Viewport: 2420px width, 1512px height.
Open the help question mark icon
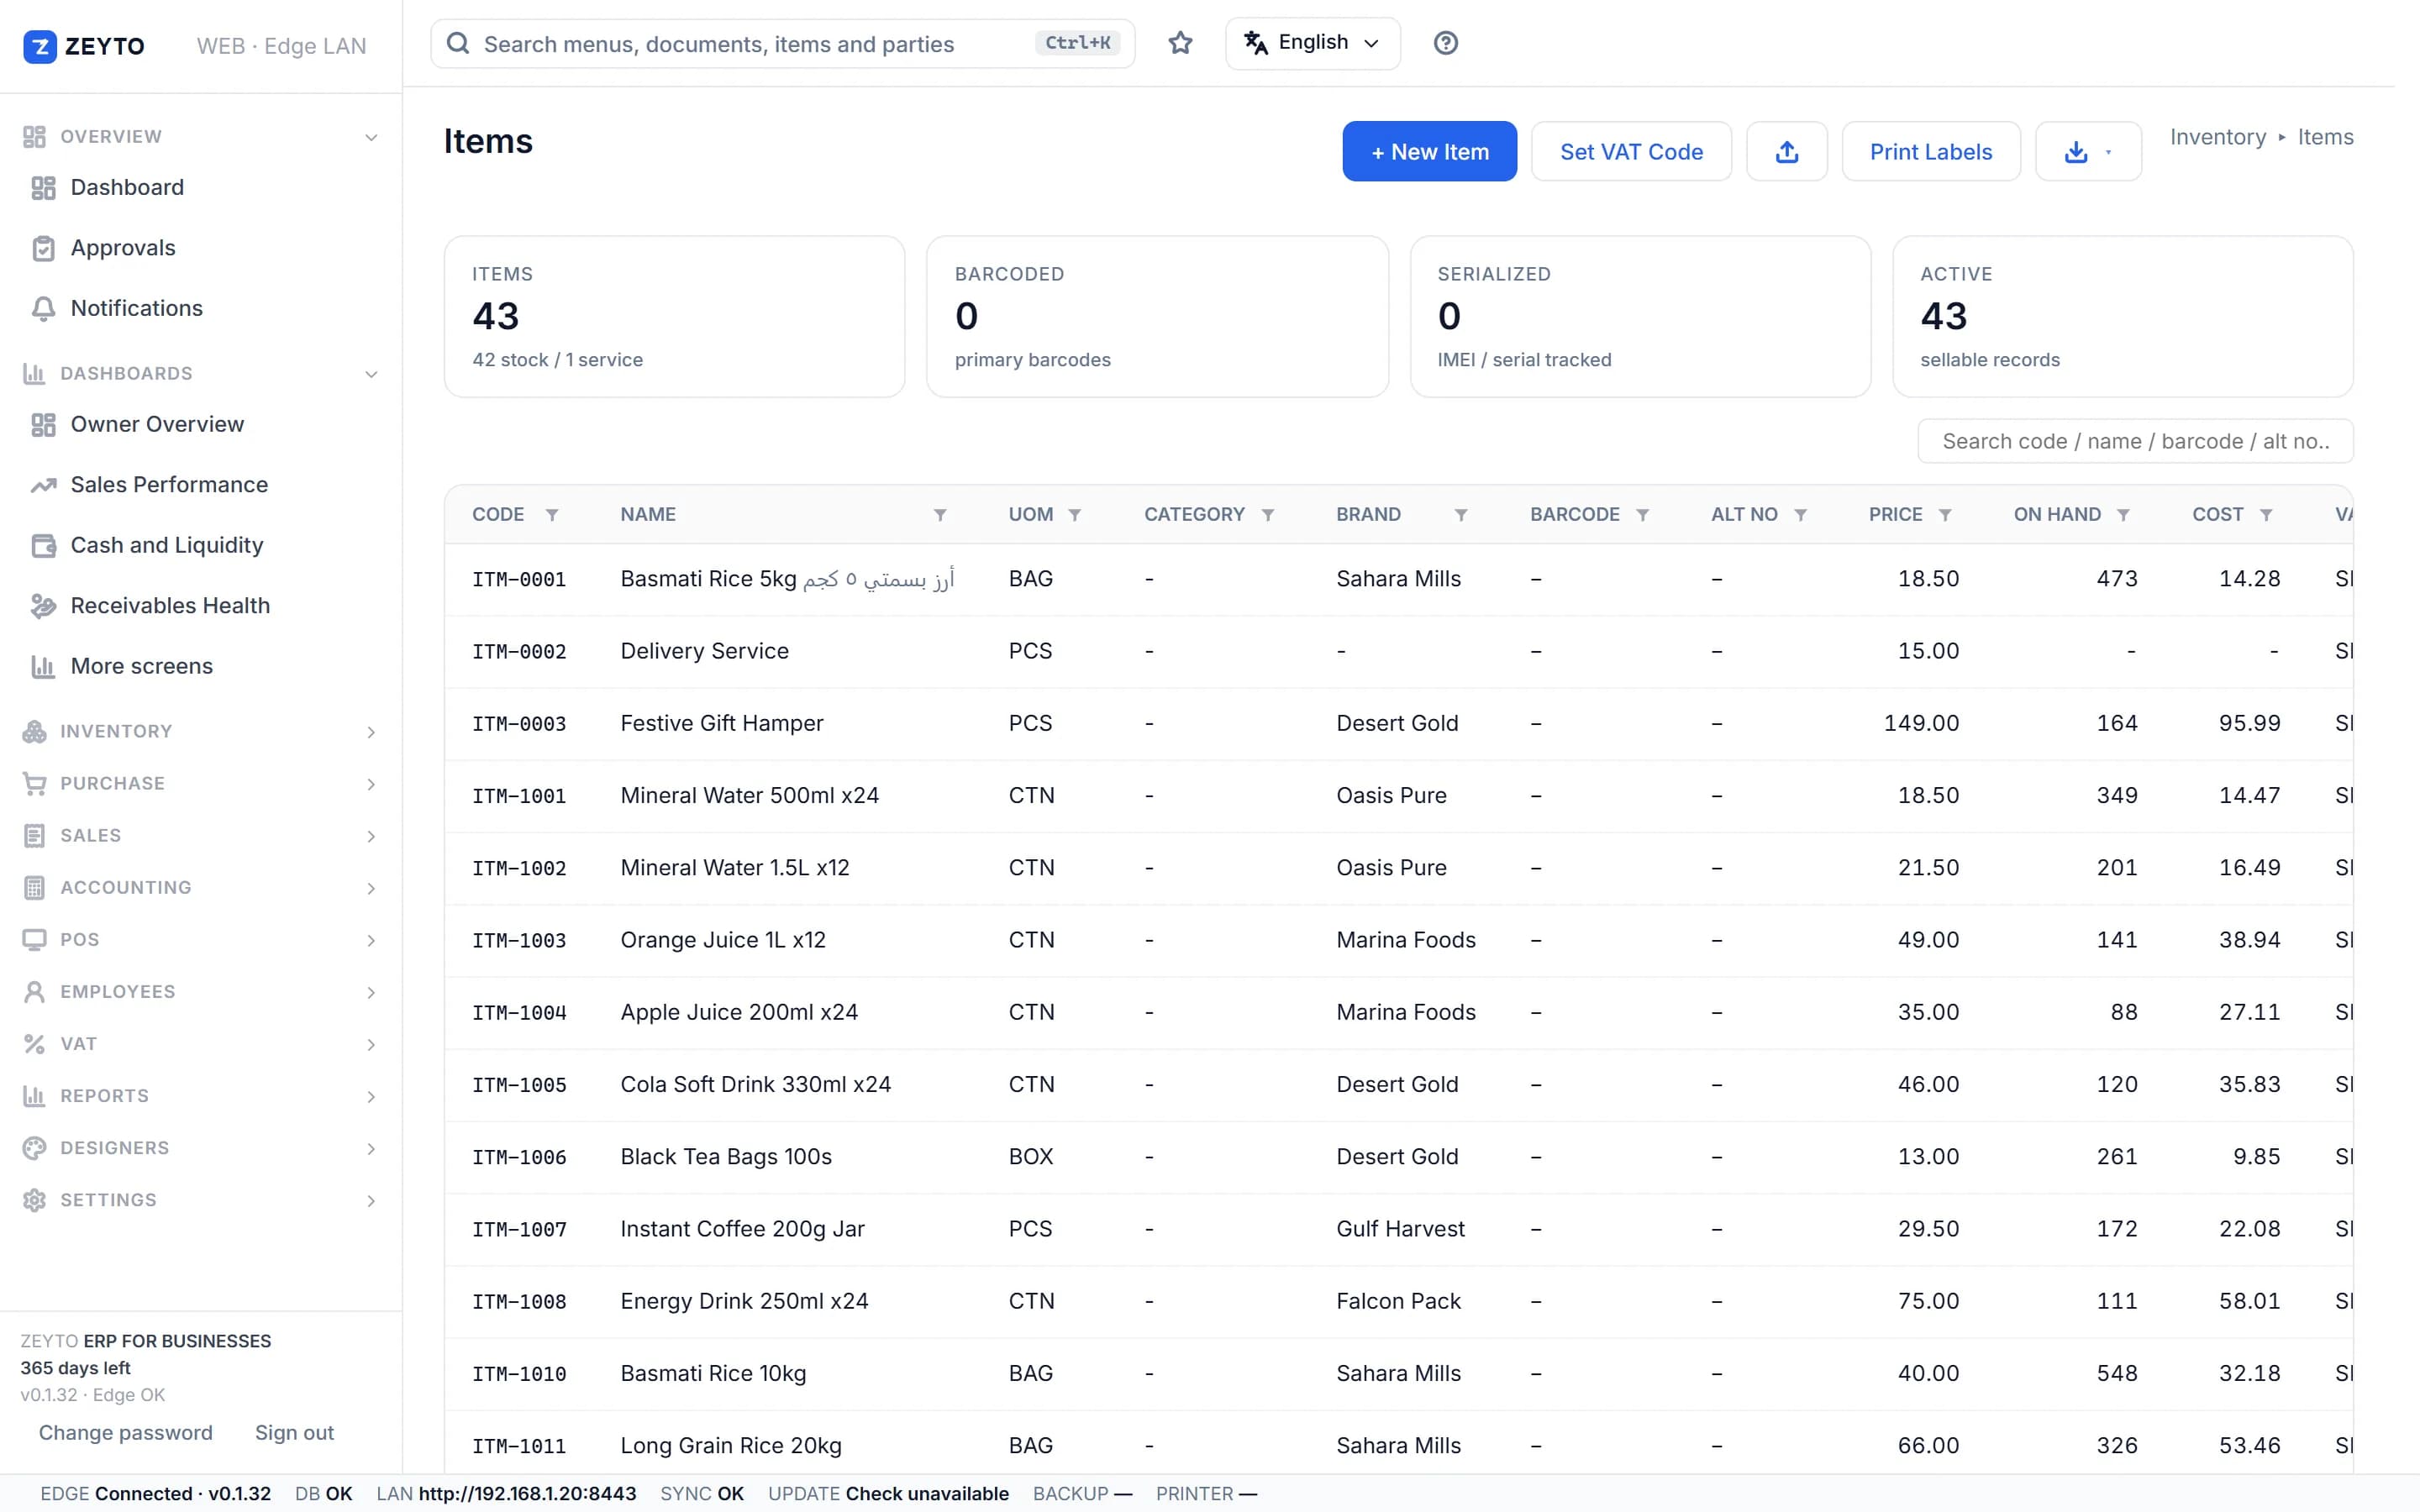tap(1445, 43)
